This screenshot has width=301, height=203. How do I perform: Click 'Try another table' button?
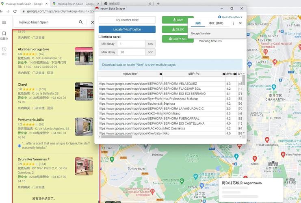pos(127,20)
